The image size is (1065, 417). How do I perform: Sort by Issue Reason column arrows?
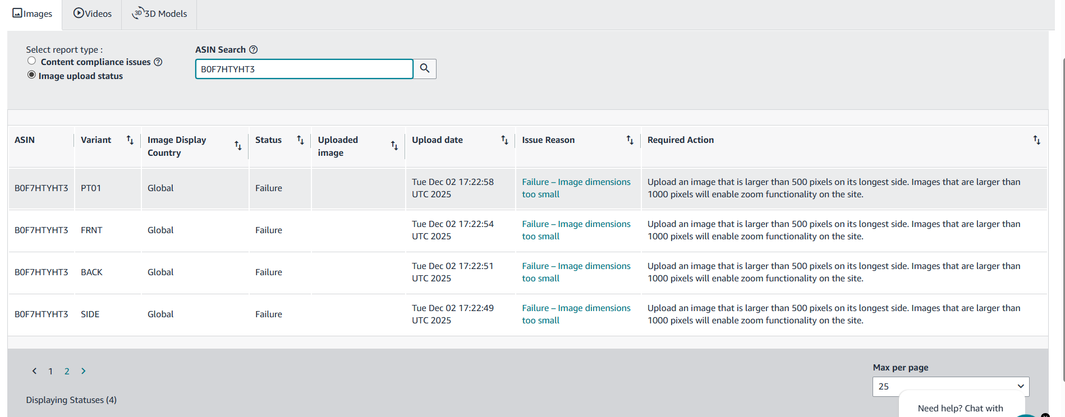[x=630, y=140]
